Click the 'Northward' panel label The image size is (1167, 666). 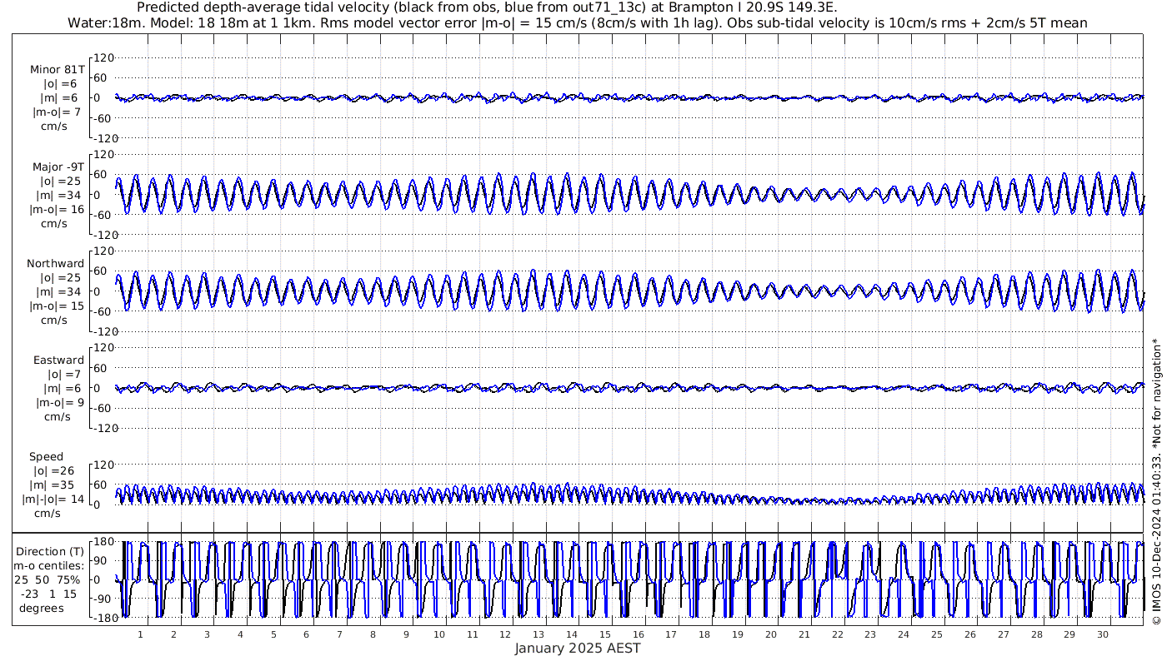pos(55,263)
